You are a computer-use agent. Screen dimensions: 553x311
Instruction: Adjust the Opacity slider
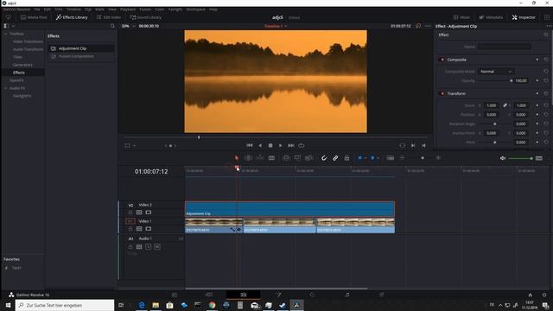[495, 80]
